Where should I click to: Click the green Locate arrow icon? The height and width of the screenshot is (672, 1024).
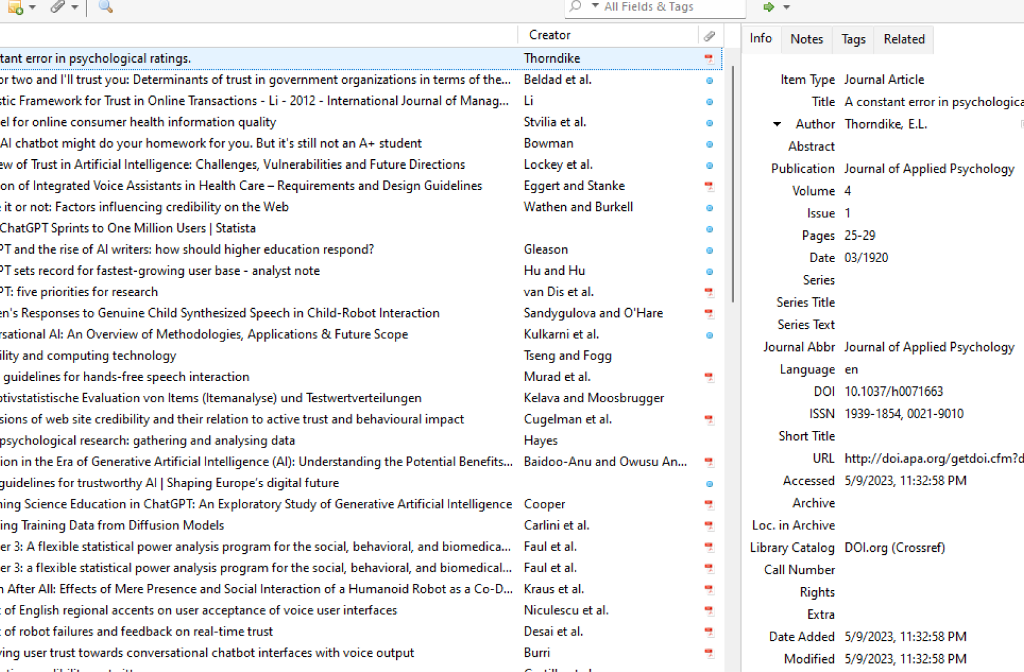[x=769, y=7]
